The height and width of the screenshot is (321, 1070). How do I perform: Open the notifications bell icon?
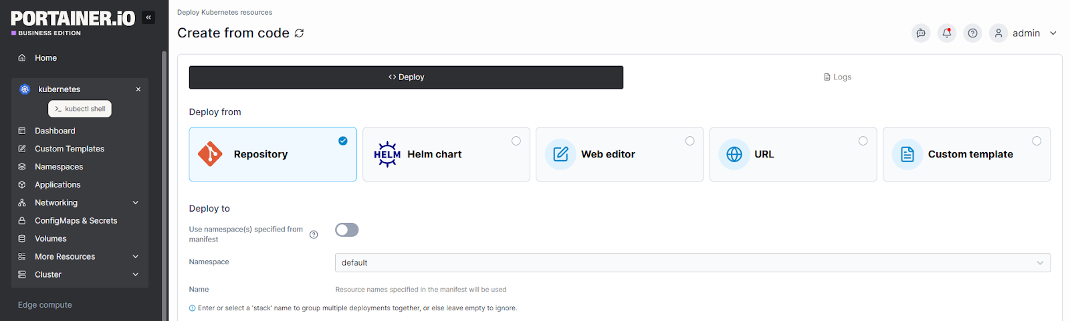(947, 33)
